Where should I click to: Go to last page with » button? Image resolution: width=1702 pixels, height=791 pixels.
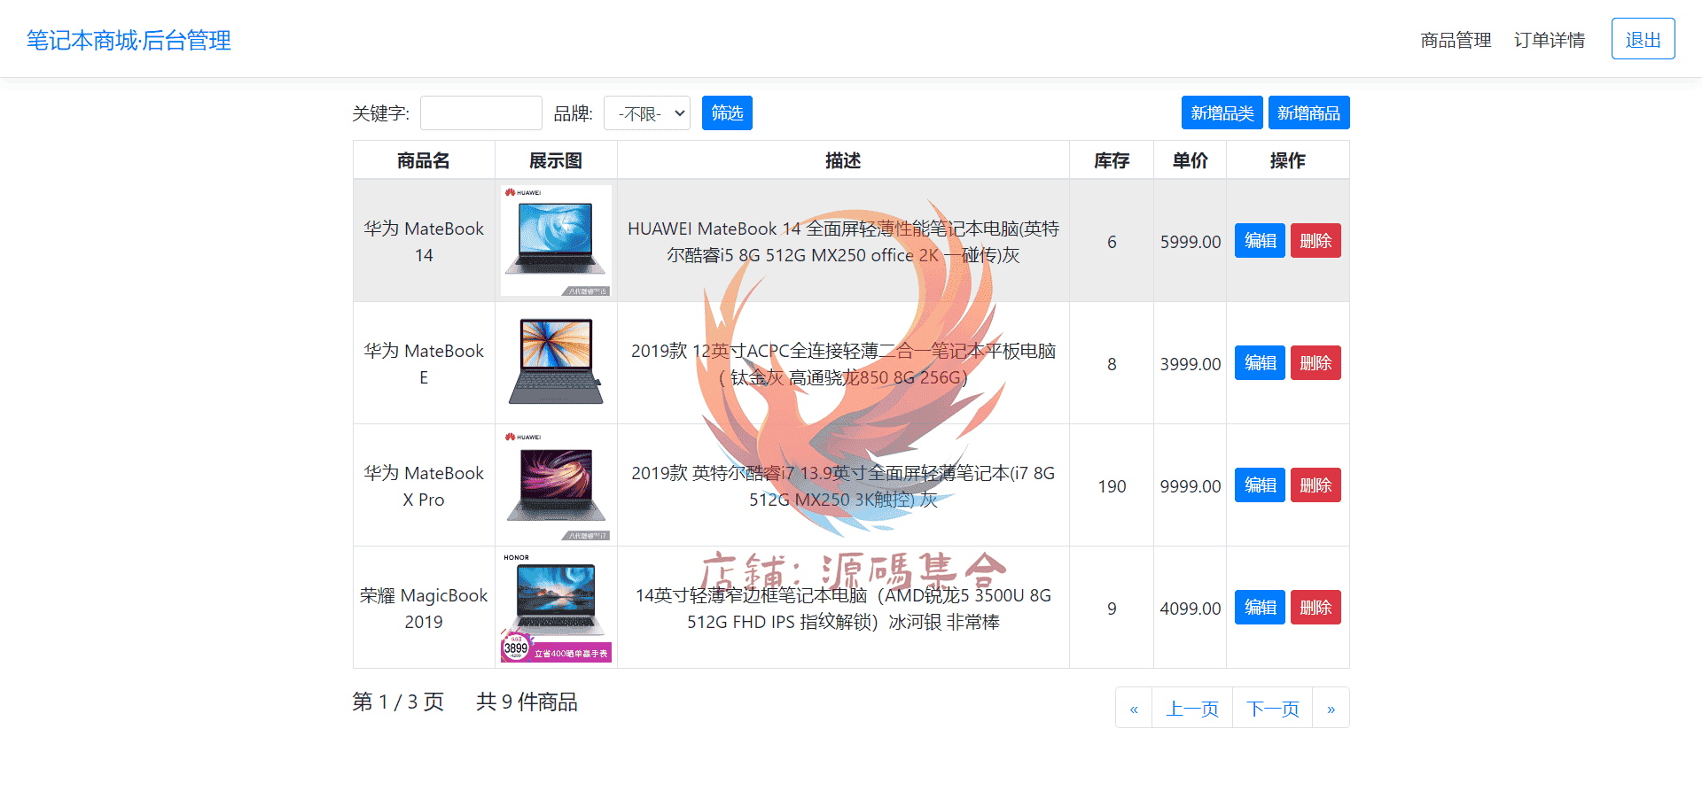(1331, 708)
